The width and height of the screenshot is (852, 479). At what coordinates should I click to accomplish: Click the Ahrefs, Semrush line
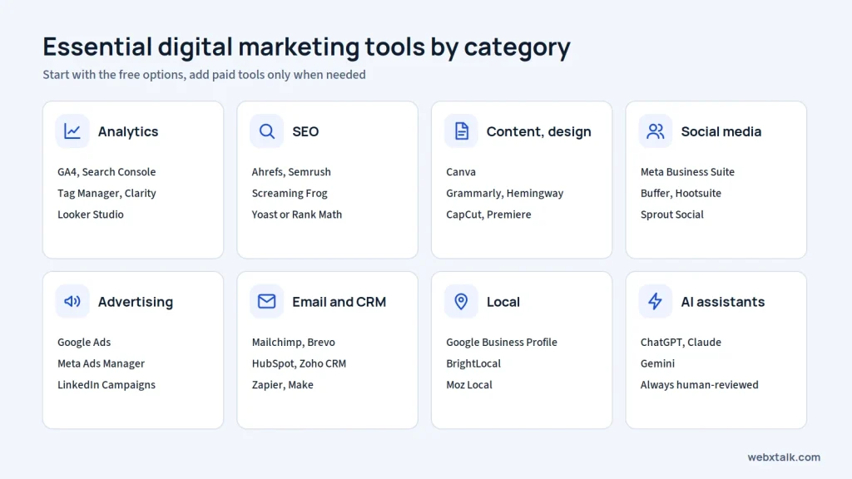tap(291, 171)
